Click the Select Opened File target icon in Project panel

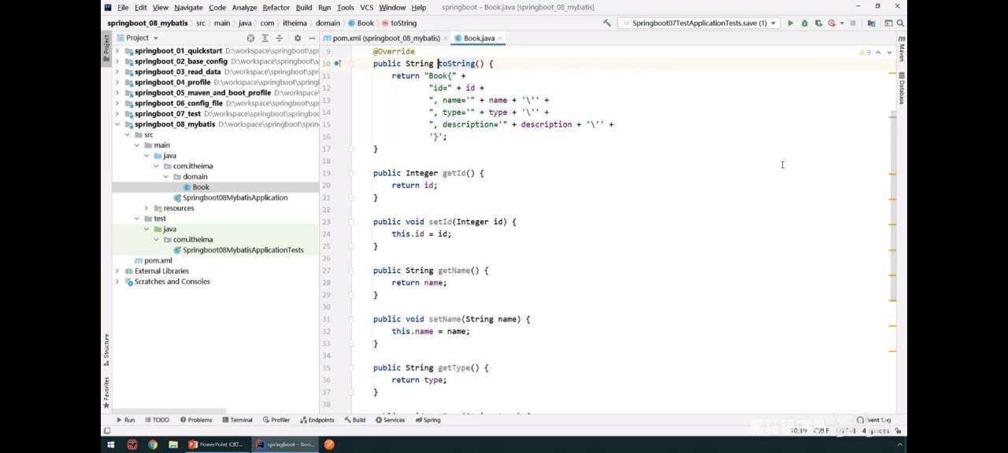[x=251, y=38]
